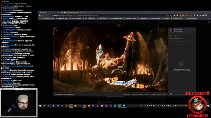The width and height of the screenshot is (211, 118).
Task: Open the Sony Playstation 1 bookmark
Action: click(89, 18)
